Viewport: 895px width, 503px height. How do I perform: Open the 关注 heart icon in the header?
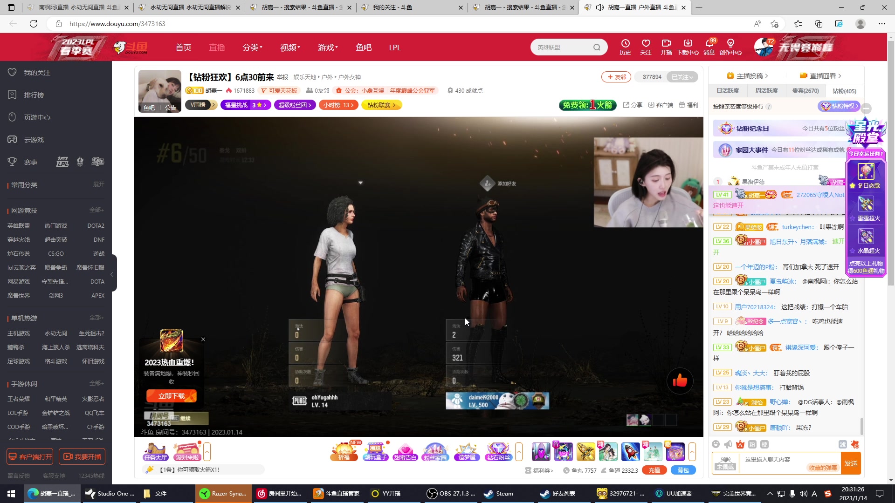646,47
